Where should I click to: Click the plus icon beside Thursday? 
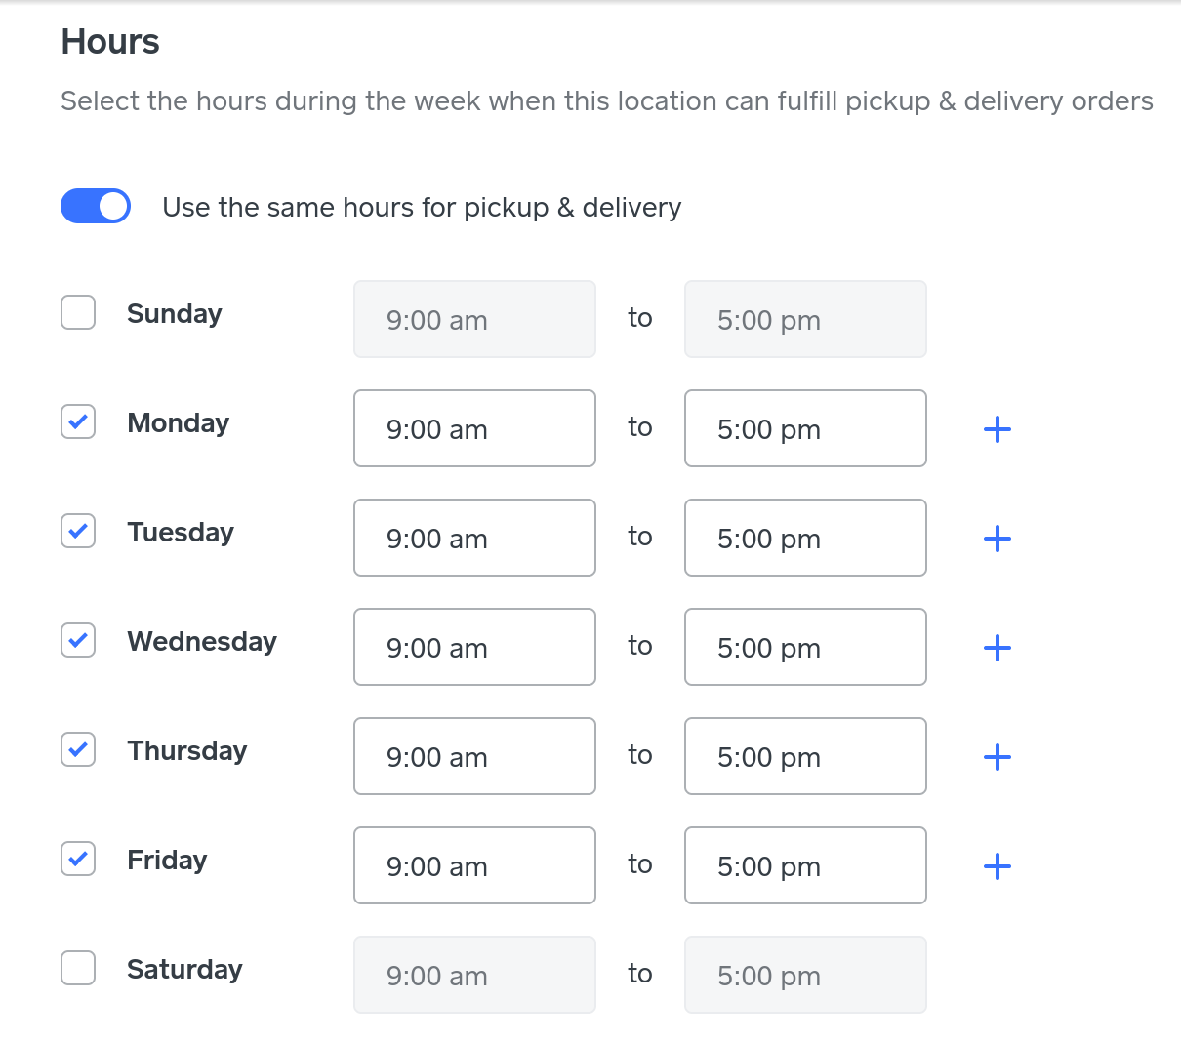[x=997, y=757]
